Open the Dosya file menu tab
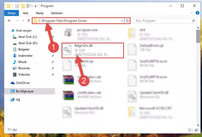The image size is (202, 137). coord(12,13)
